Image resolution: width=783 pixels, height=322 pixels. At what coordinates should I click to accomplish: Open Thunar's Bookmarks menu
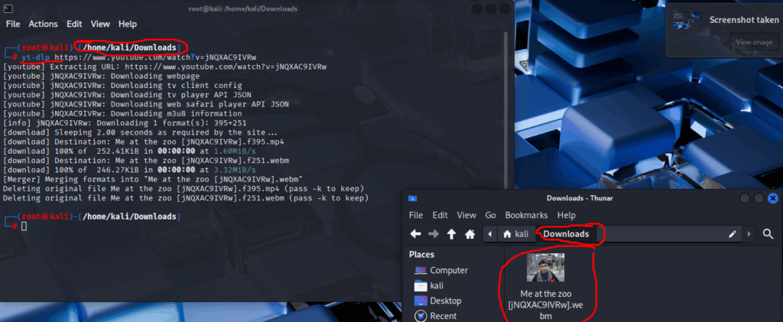(x=526, y=215)
